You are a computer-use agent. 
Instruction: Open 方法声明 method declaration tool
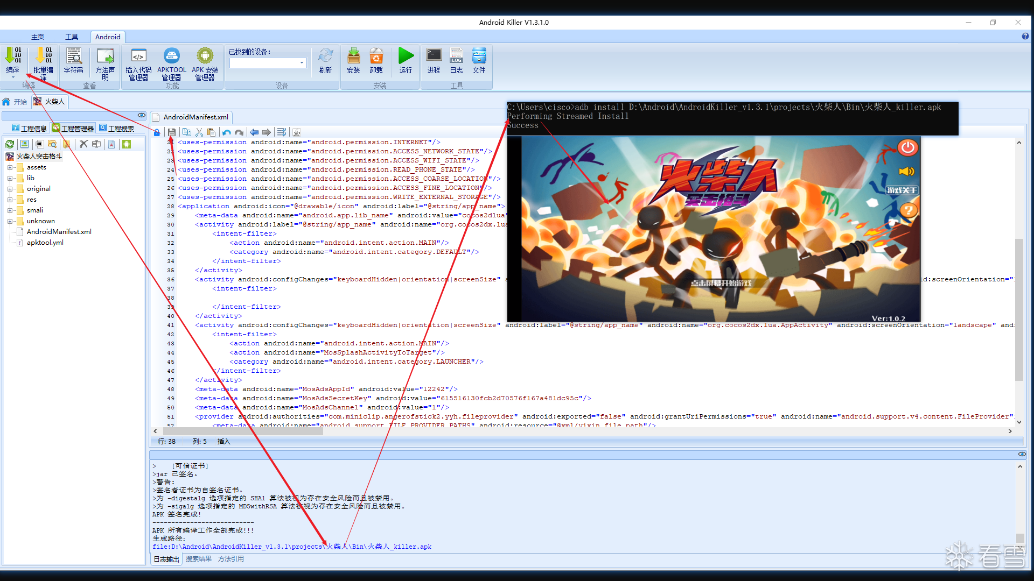tap(105, 63)
